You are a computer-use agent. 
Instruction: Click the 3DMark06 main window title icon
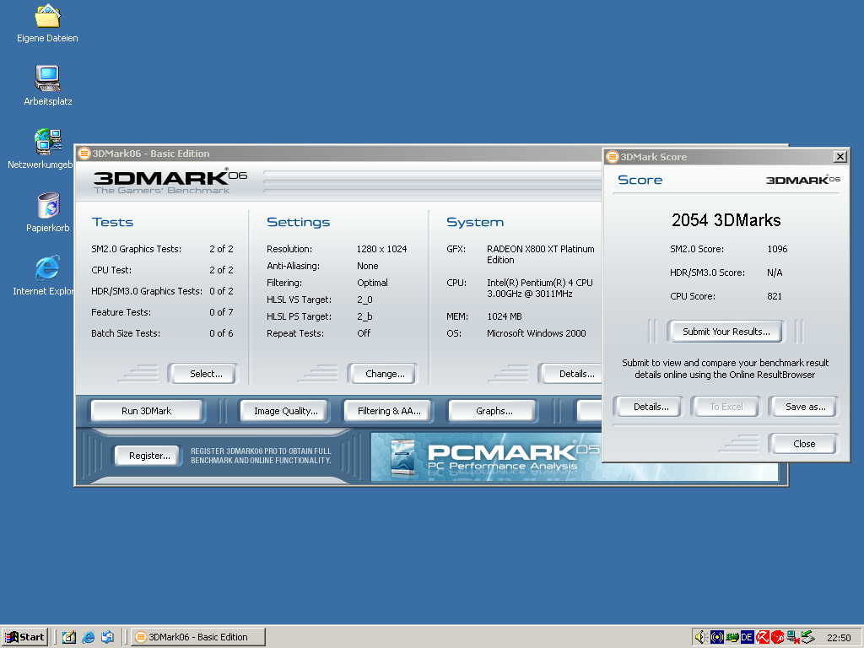tap(84, 154)
